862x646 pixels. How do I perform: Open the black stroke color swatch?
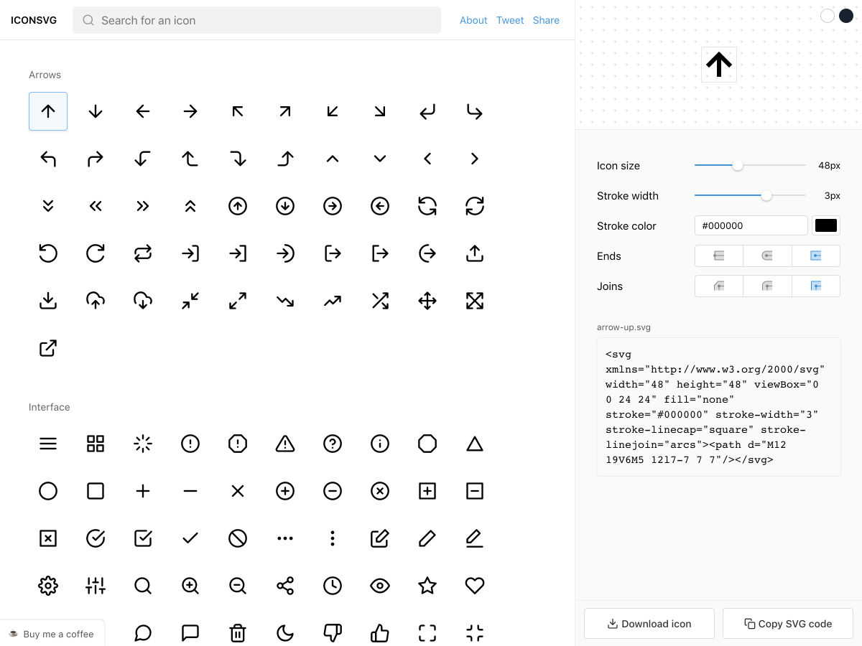826,225
